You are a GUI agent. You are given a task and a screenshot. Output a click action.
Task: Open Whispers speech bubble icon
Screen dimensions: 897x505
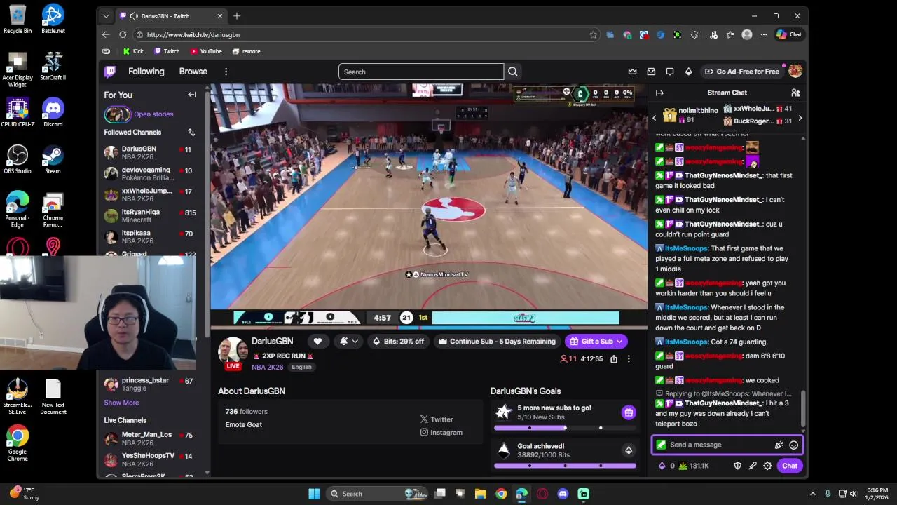click(670, 72)
